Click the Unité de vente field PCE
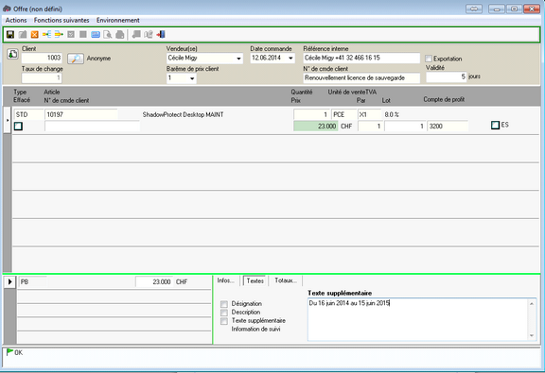This screenshot has width=545, height=373. click(344, 114)
